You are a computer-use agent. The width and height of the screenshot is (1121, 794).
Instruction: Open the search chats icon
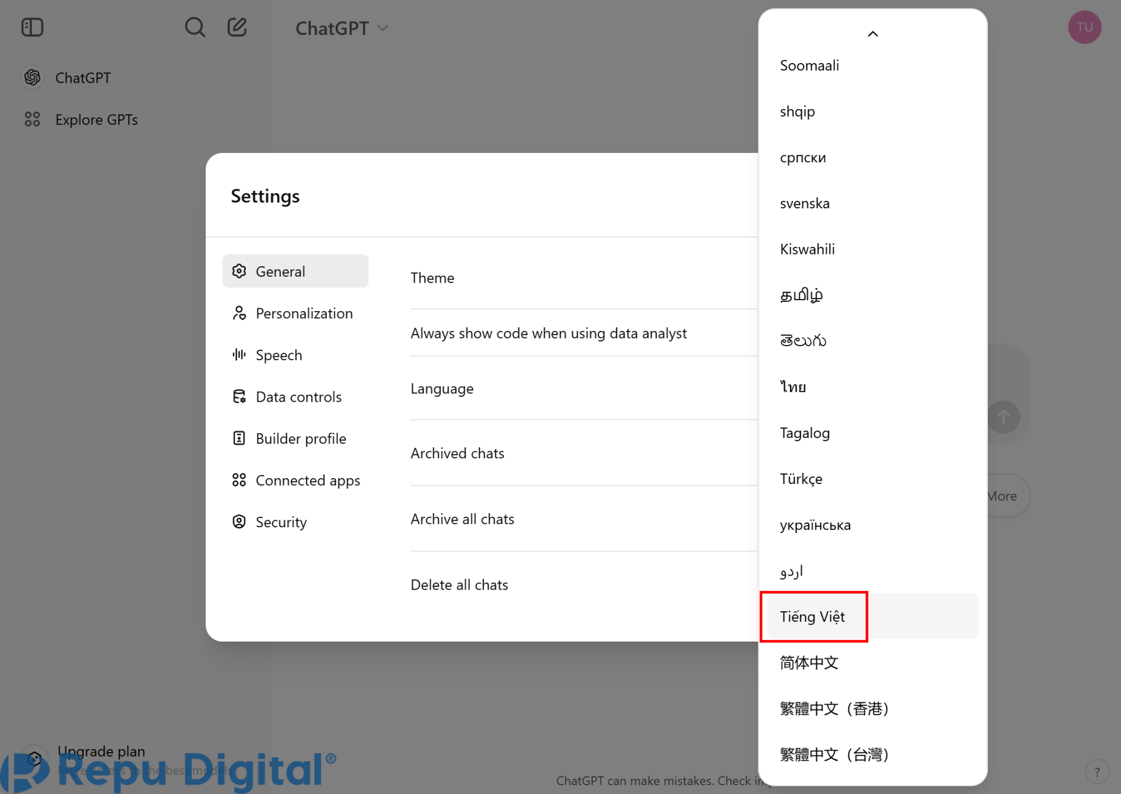tap(195, 27)
